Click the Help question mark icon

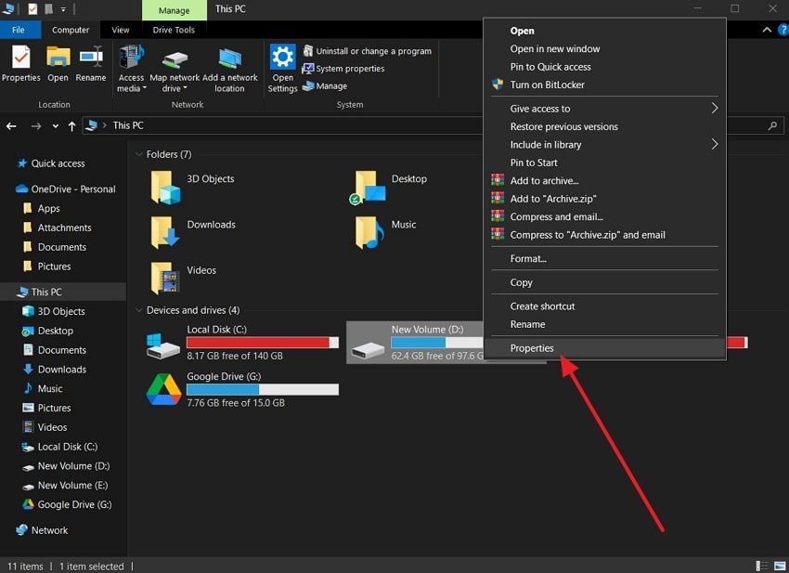coord(783,30)
